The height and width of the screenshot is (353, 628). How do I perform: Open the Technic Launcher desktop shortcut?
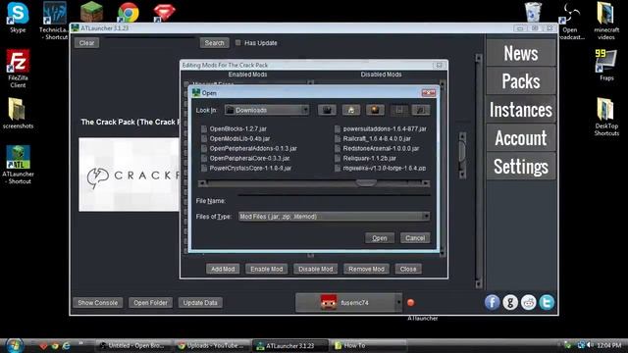pyautogui.click(x=55, y=21)
